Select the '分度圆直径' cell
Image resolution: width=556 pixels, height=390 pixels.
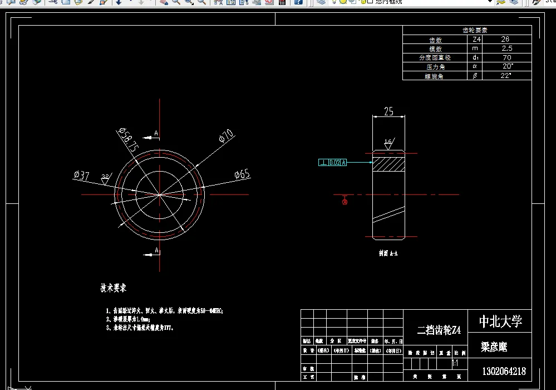click(435, 57)
